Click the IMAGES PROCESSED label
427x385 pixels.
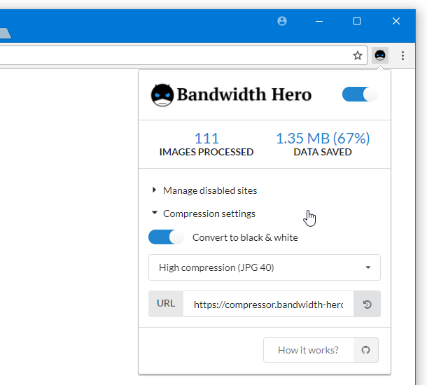[206, 152]
